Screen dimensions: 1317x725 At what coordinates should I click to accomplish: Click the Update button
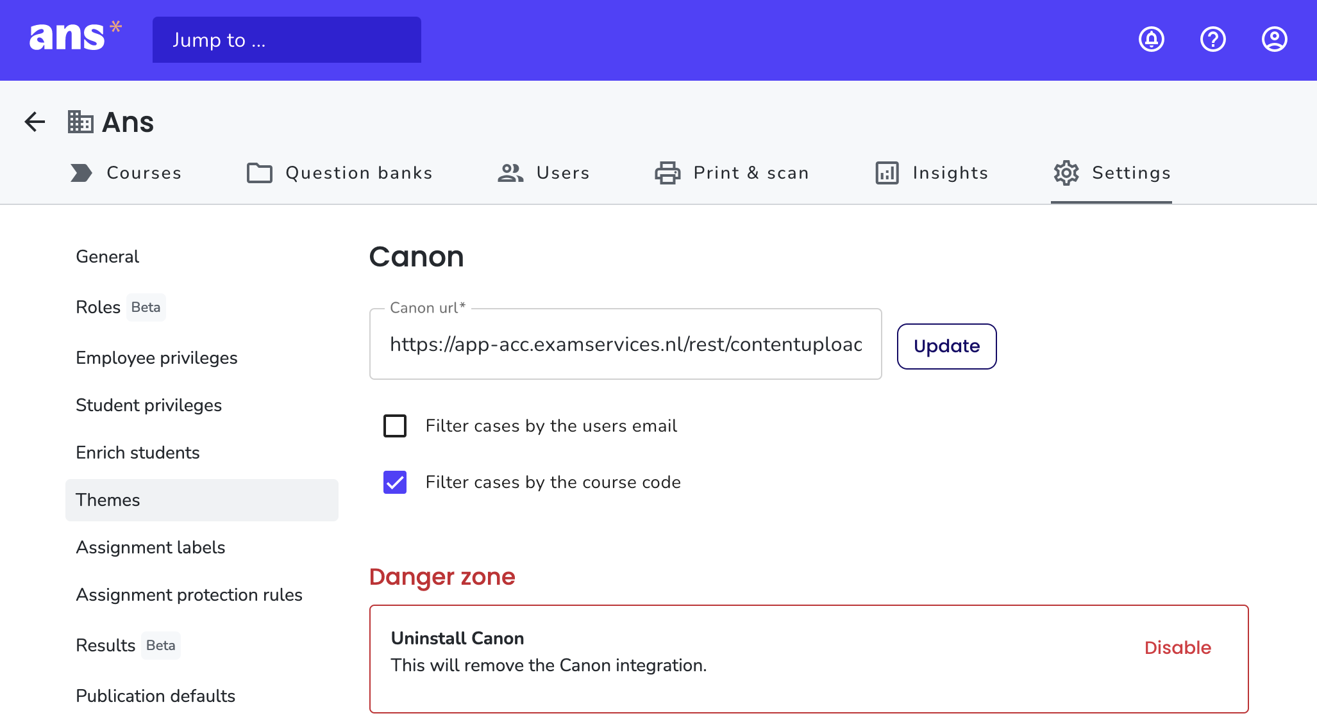(946, 346)
